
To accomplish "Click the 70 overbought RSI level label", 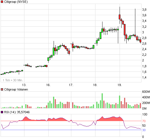I will [144, 121].
